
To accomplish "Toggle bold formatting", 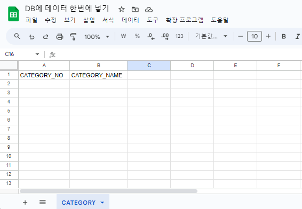I will click(x=284, y=36).
